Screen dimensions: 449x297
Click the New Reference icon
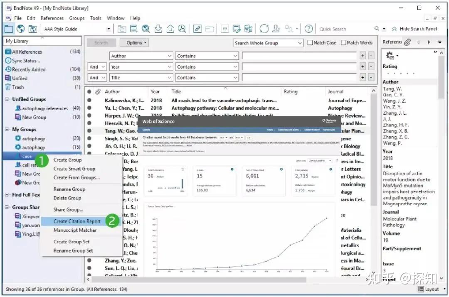point(134,29)
